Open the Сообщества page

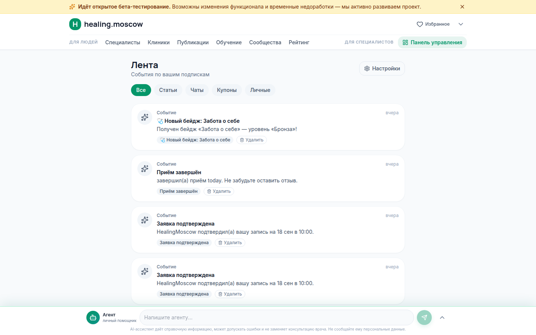point(265,42)
